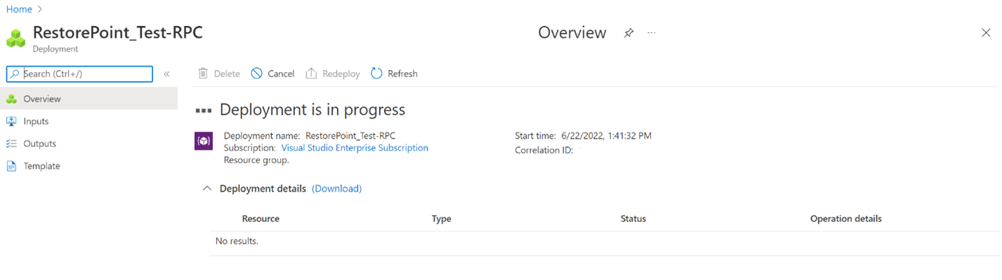Open the more options ellipsis menu
The image size is (1002, 280).
coord(652,33)
